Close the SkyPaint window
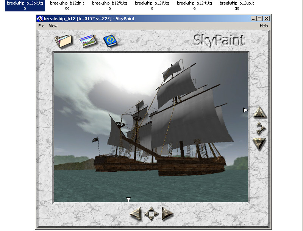The image size is (303, 231). (x=267, y=19)
